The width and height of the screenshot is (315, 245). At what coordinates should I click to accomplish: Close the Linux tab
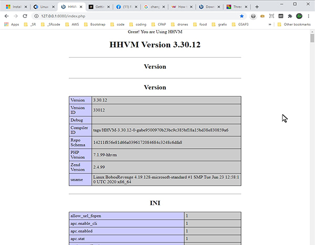tap(53, 7)
